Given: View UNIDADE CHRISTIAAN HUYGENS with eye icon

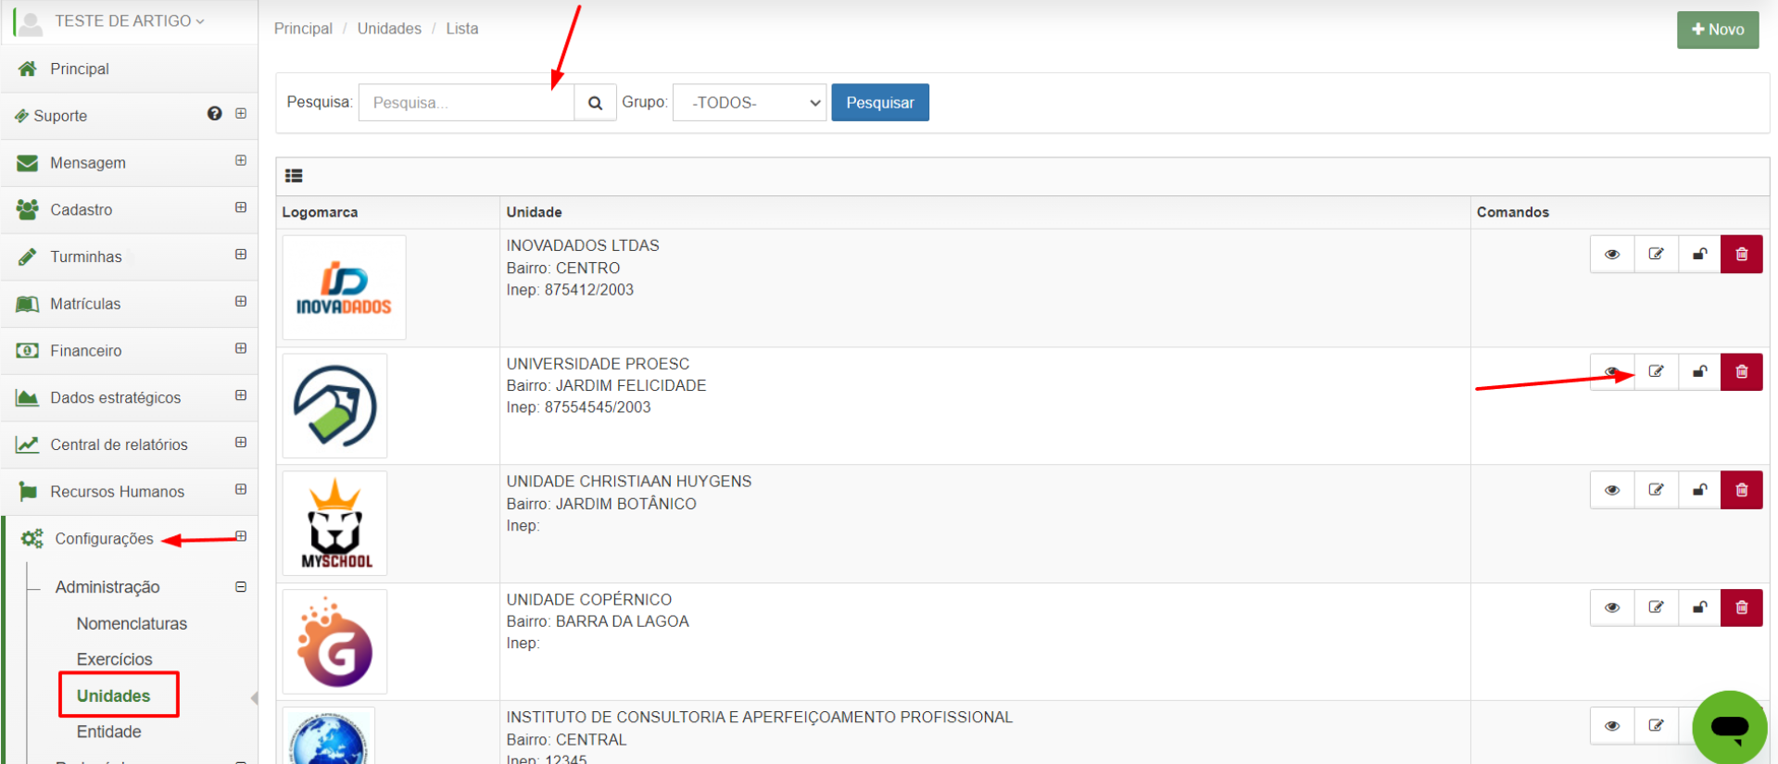Looking at the screenshot, I should pyautogui.click(x=1612, y=490).
